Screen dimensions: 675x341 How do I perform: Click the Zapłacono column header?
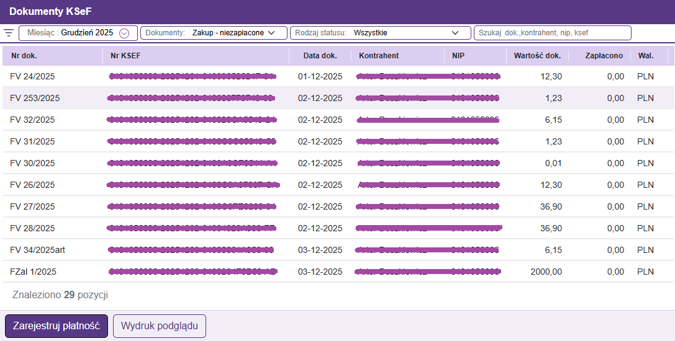pos(604,56)
